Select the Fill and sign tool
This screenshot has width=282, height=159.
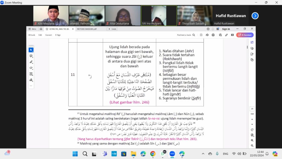[x=31, y=80]
